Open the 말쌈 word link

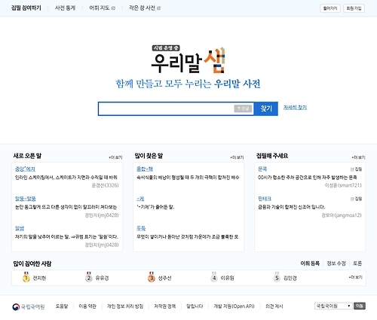pyautogui.click(x=20, y=228)
